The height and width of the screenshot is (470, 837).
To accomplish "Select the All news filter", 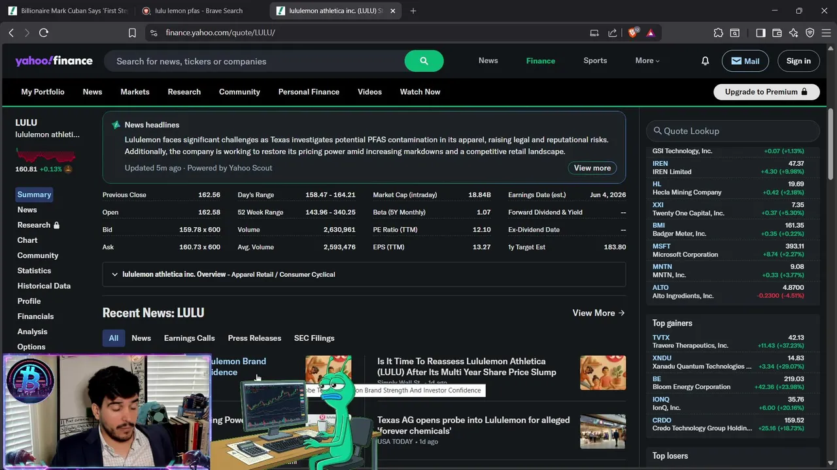I will pos(114,338).
